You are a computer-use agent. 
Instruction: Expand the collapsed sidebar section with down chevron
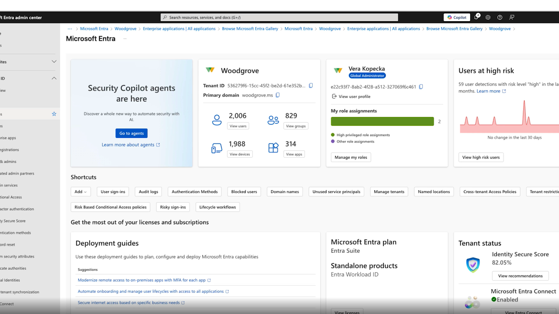(54, 61)
